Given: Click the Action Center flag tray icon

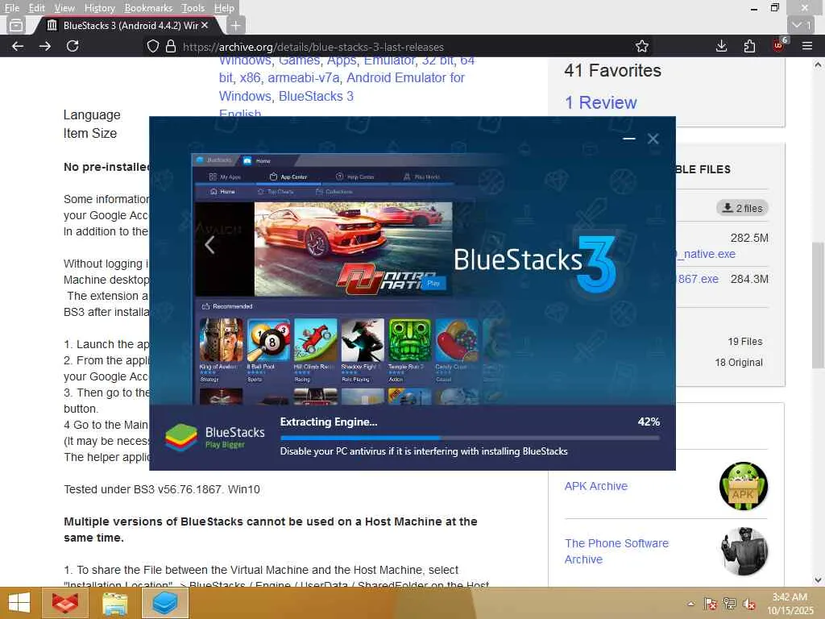Looking at the screenshot, I should (x=710, y=604).
